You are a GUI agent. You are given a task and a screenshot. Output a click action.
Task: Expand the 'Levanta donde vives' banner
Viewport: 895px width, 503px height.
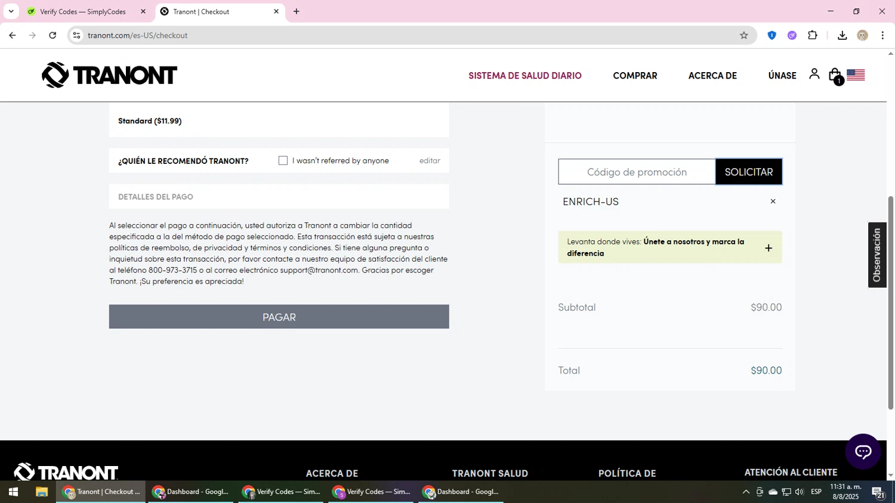[x=769, y=248]
